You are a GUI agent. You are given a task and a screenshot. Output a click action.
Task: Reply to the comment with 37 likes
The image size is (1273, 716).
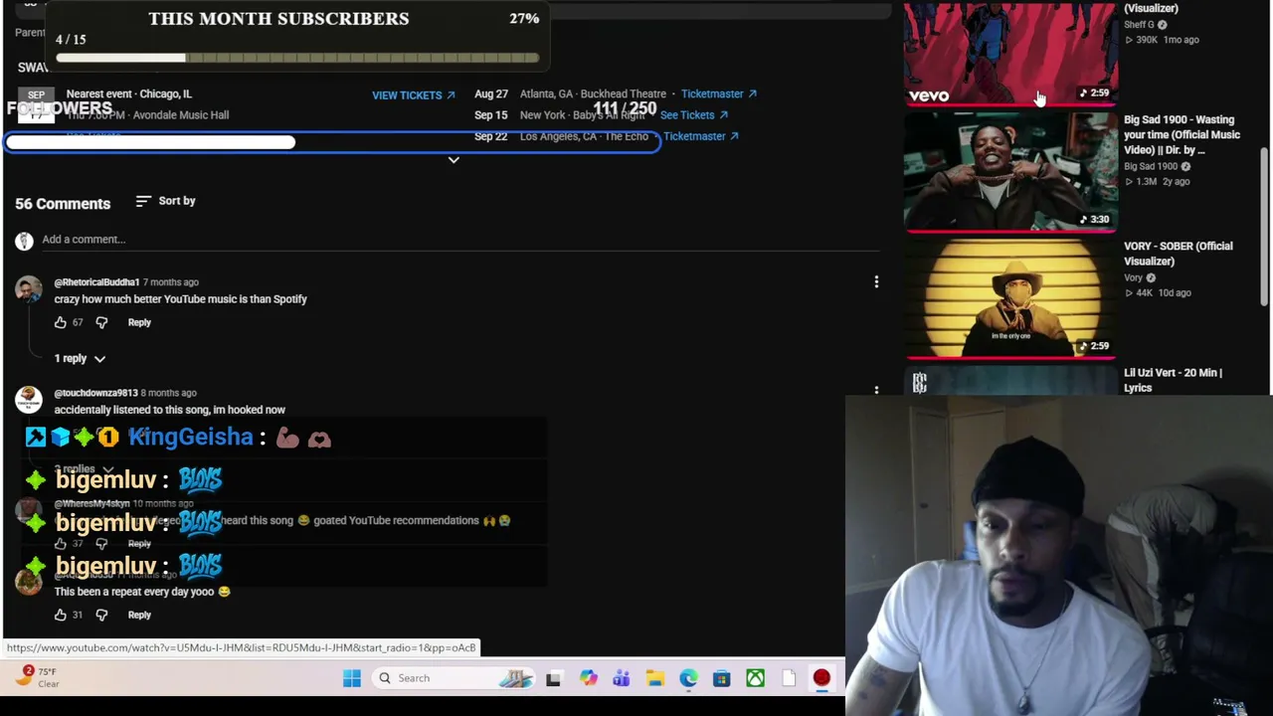(x=139, y=544)
